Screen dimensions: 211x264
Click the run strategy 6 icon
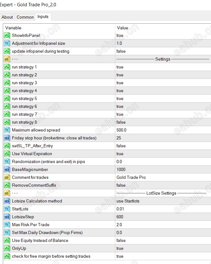pyautogui.click(x=7, y=106)
